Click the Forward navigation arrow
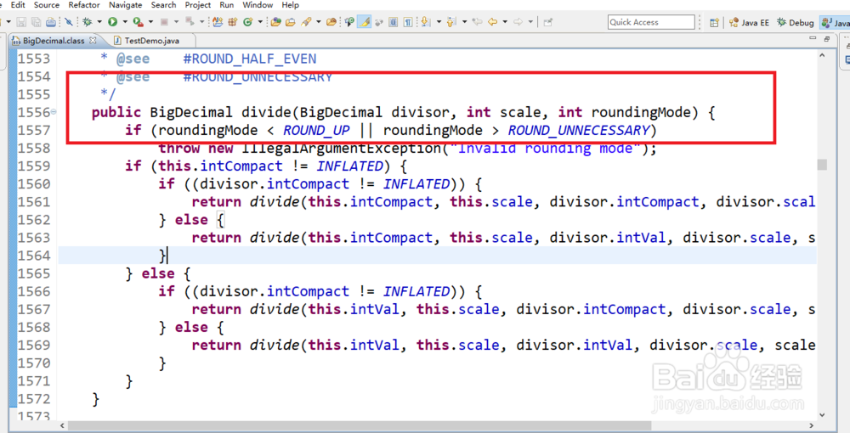The image size is (850, 433). [518, 22]
